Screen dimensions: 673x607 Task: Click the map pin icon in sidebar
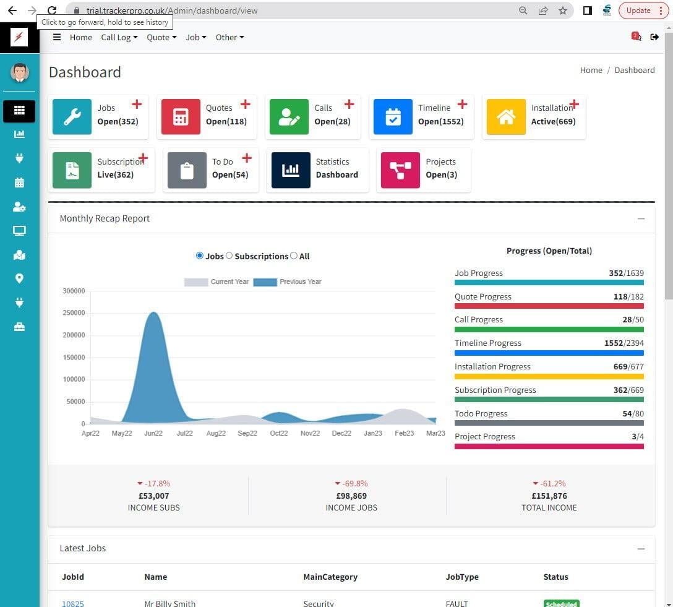point(19,278)
